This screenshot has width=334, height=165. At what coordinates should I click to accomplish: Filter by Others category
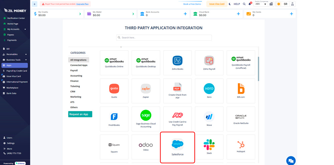(x=74, y=107)
